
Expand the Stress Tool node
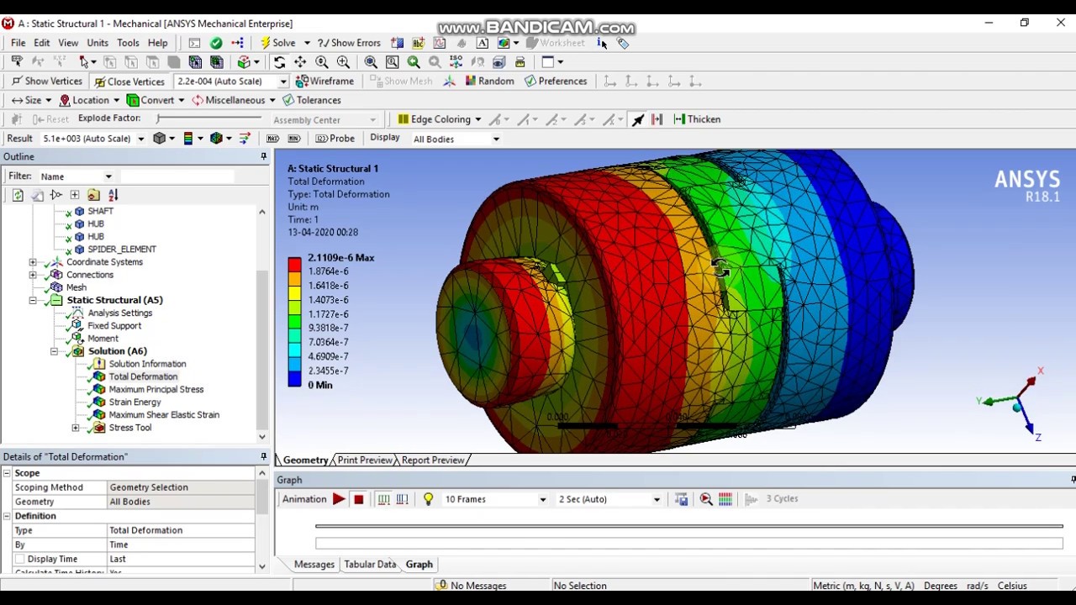coord(76,428)
